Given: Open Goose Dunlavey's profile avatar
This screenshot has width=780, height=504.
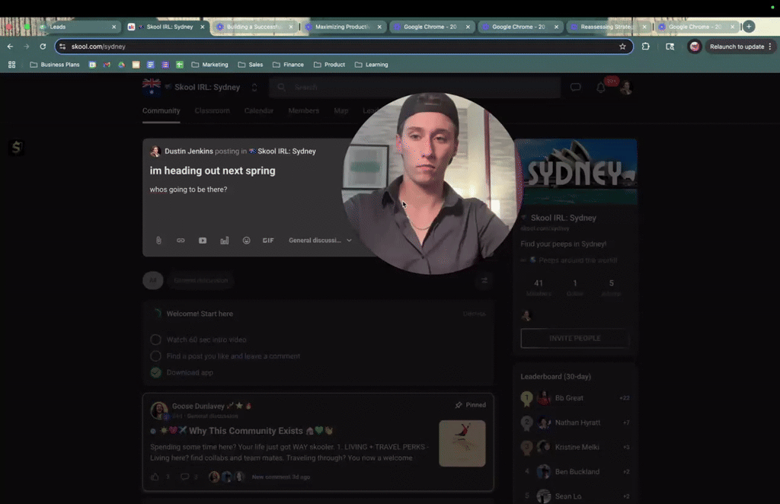Looking at the screenshot, I should [159, 410].
